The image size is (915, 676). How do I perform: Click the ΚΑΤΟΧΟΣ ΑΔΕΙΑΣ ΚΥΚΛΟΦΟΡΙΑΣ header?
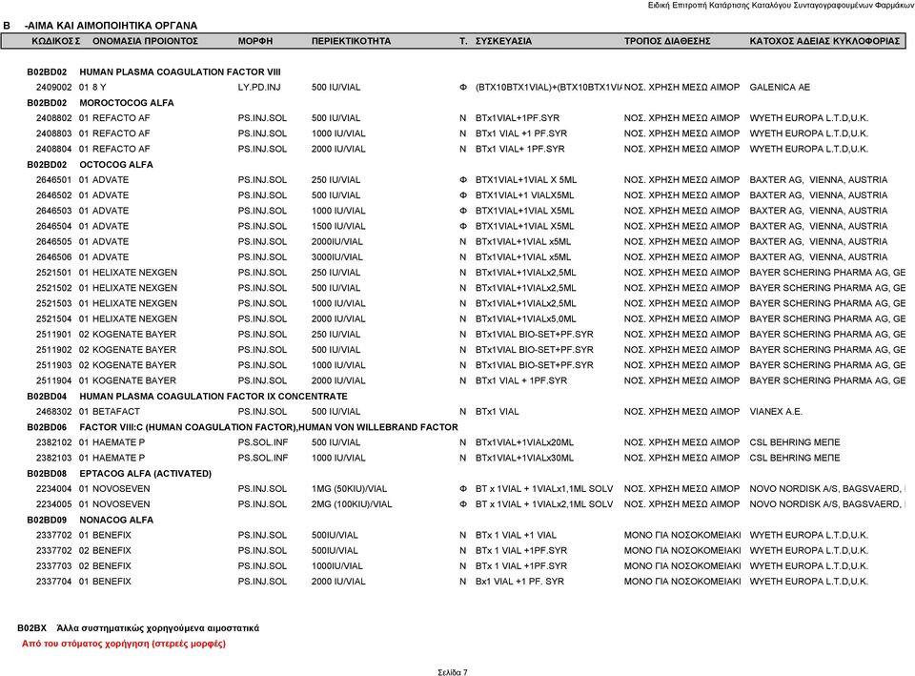click(824, 41)
